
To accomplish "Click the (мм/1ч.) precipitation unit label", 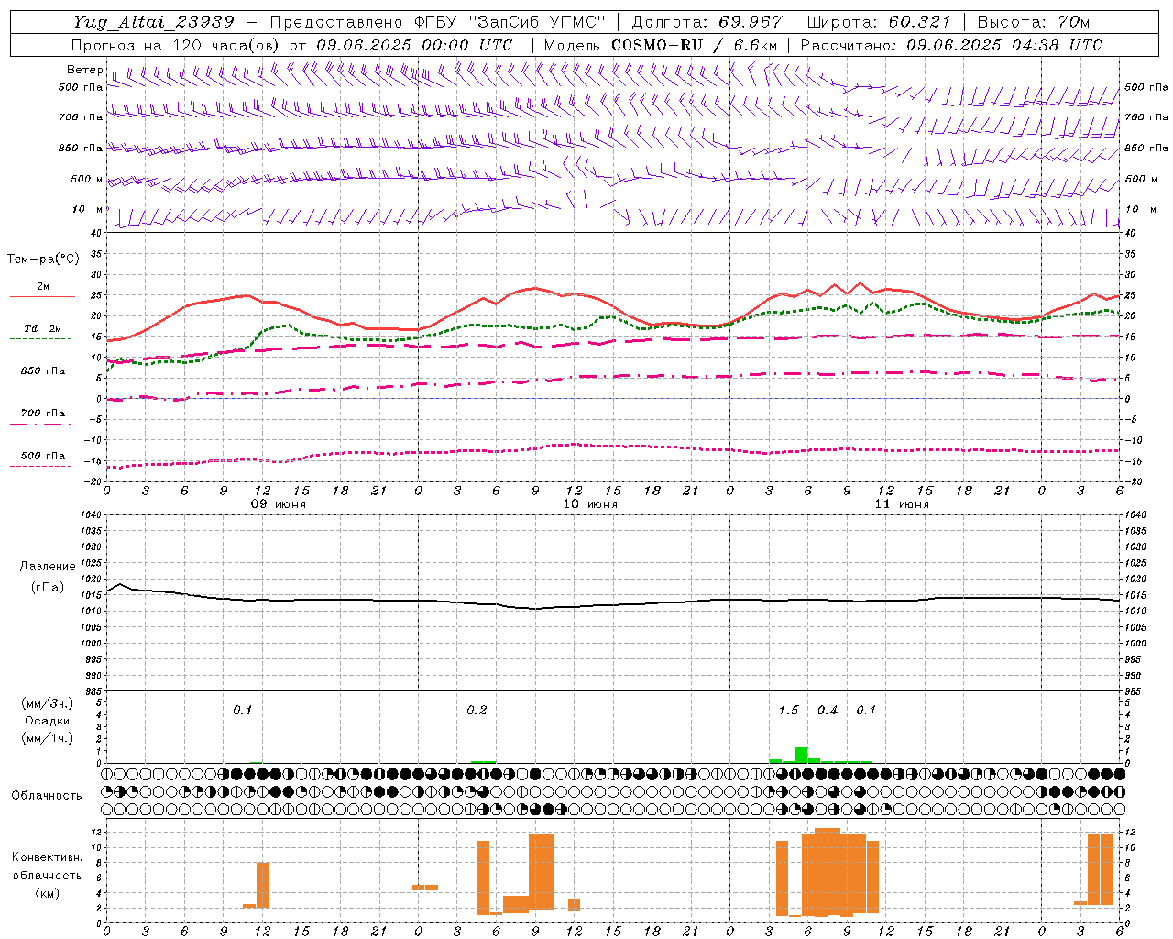I will pyautogui.click(x=48, y=738).
